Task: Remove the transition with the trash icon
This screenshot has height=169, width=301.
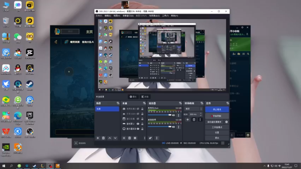Action: coord(194,119)
